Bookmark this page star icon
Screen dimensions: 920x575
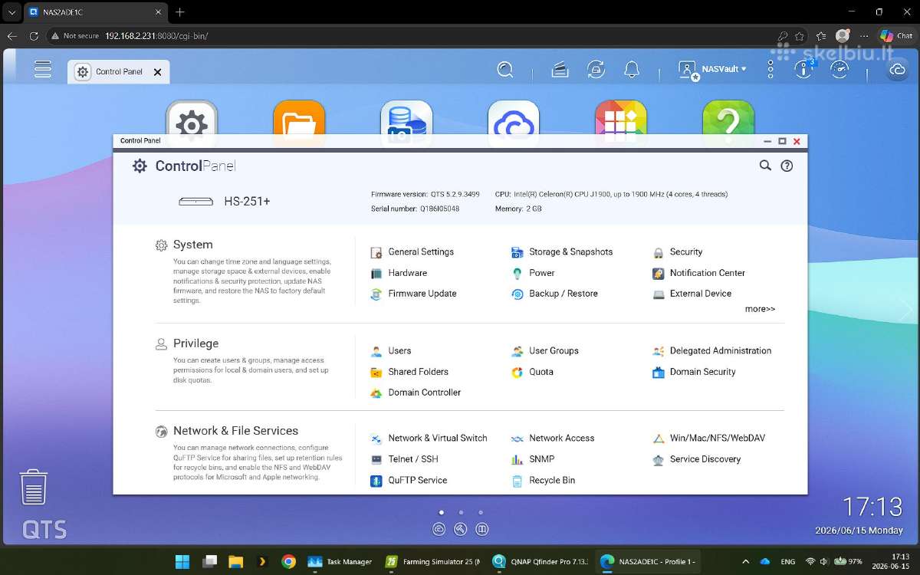800,36
